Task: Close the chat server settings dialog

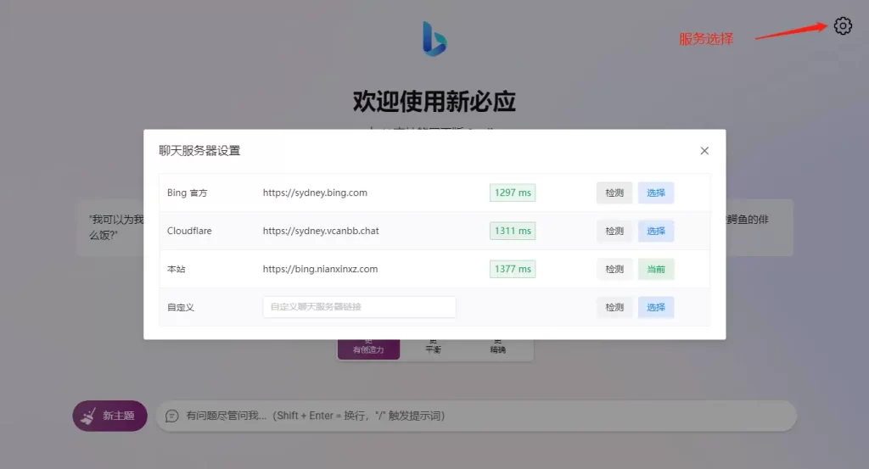Action: click(704, 151)
